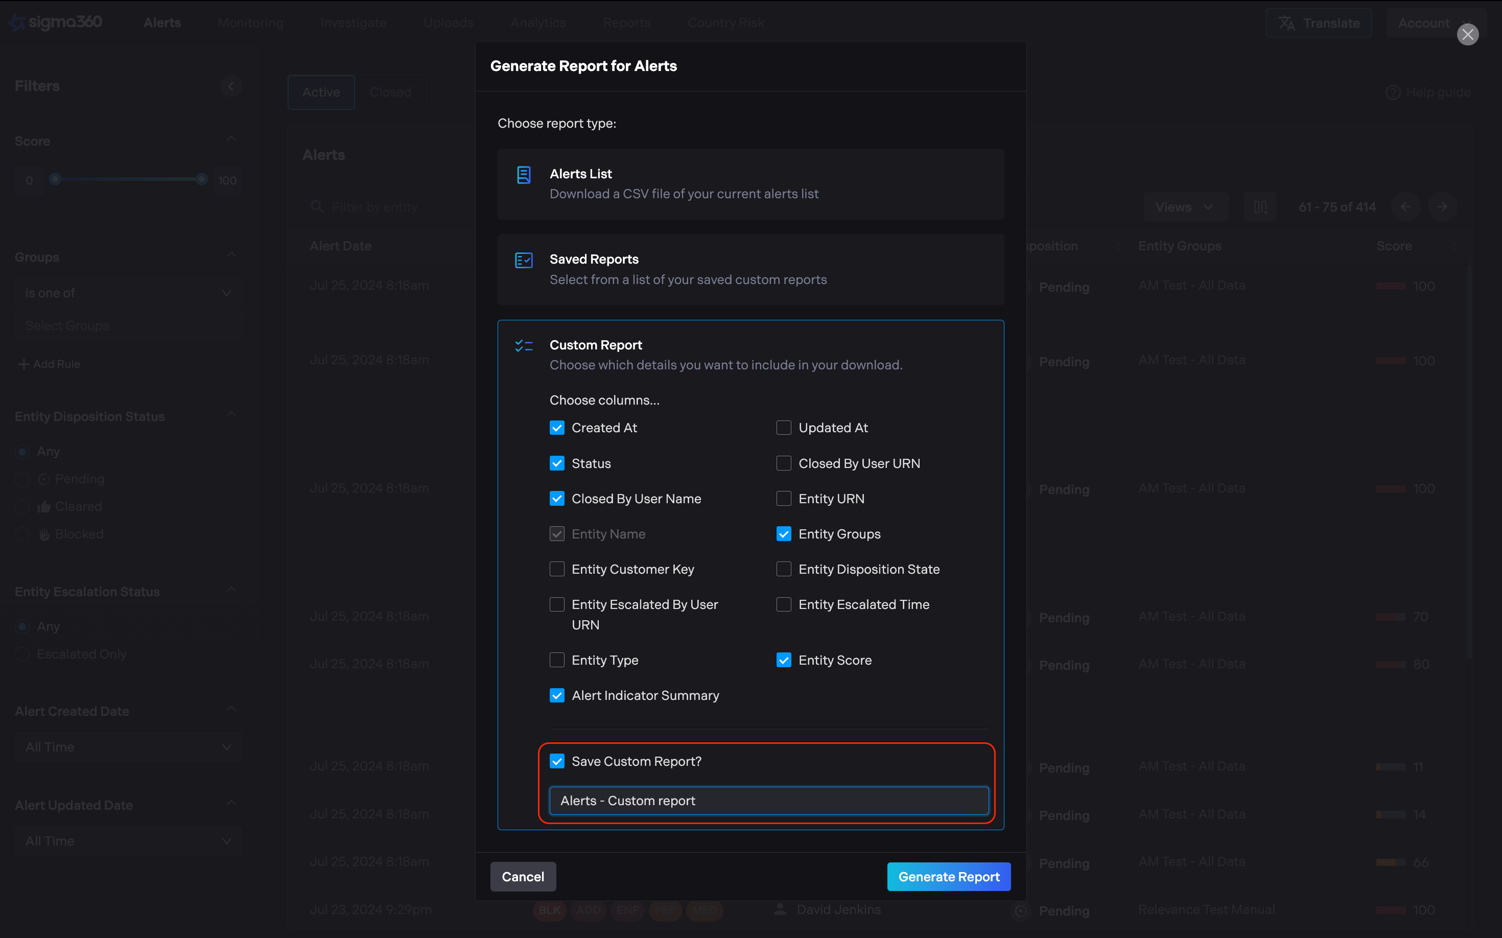Uncheck the Entity Groups column
The image size is (1502, 938).
784,534
